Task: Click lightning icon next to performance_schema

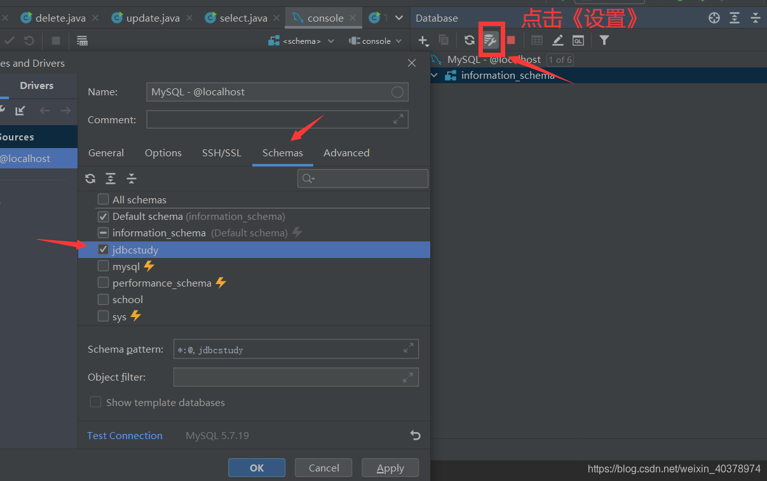Action: [221, 282]
